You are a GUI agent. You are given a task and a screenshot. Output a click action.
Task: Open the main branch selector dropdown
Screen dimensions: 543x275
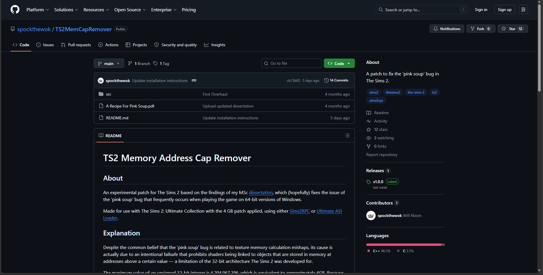click(109, 64)
